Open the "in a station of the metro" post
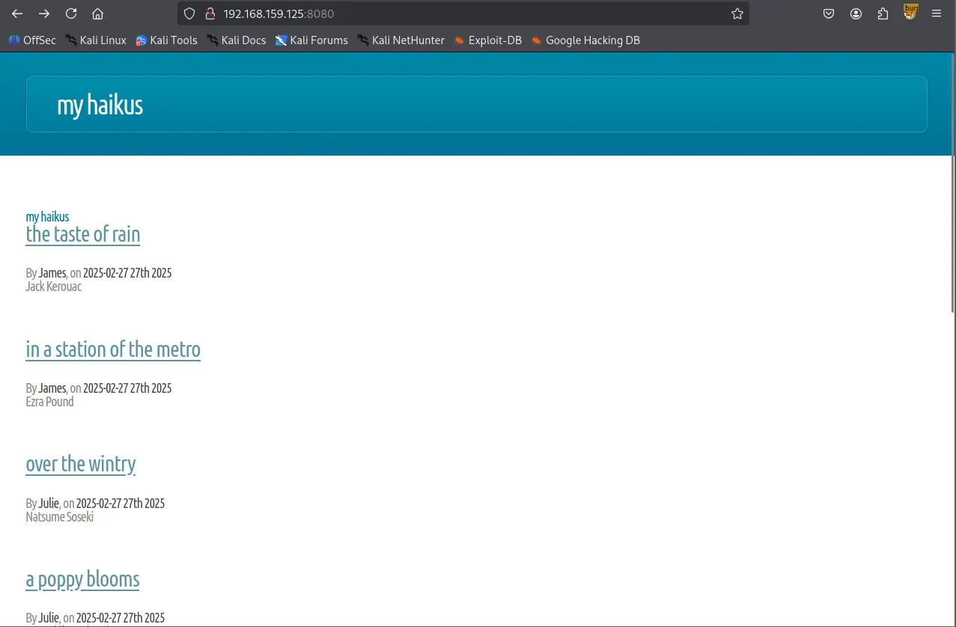Viewport: 956px width, 627px height. [113, 349]
